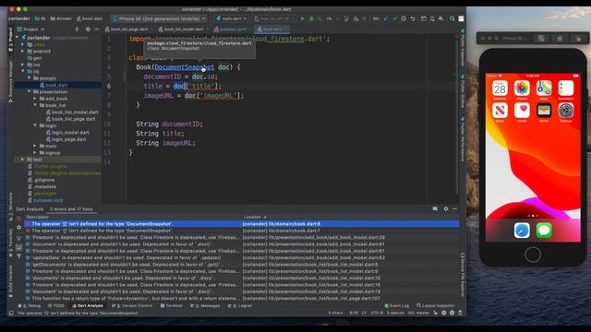Open the TODO tool window tab
Screen dimensions: 591x332
56,305
